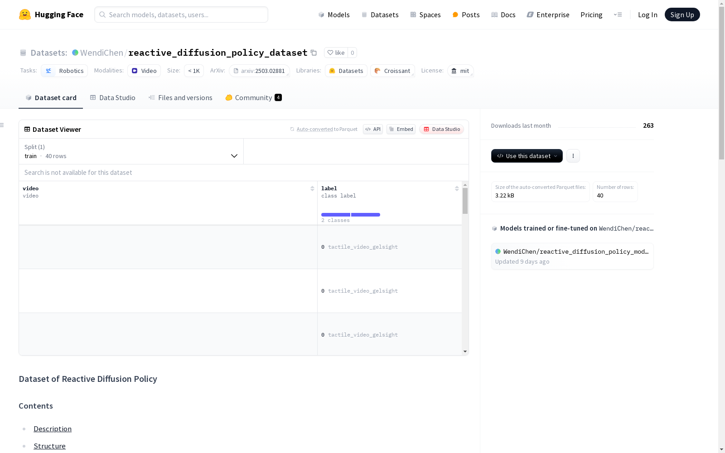Select the Robotics task tag

(64, 71)
